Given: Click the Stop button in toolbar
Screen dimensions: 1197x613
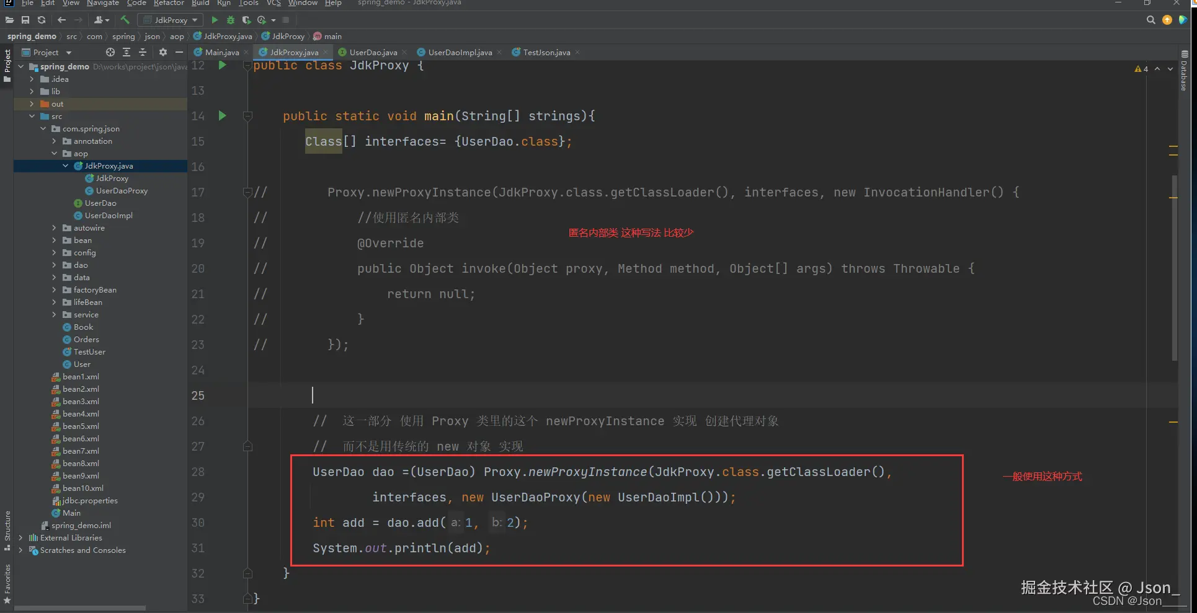Looking at the screenshot, I should tap(285, 20).
